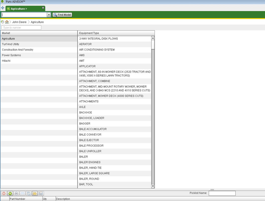Screen dimensions: 265x201
Task: Click the open picklist folder icon
Action: tap(35, 193)
